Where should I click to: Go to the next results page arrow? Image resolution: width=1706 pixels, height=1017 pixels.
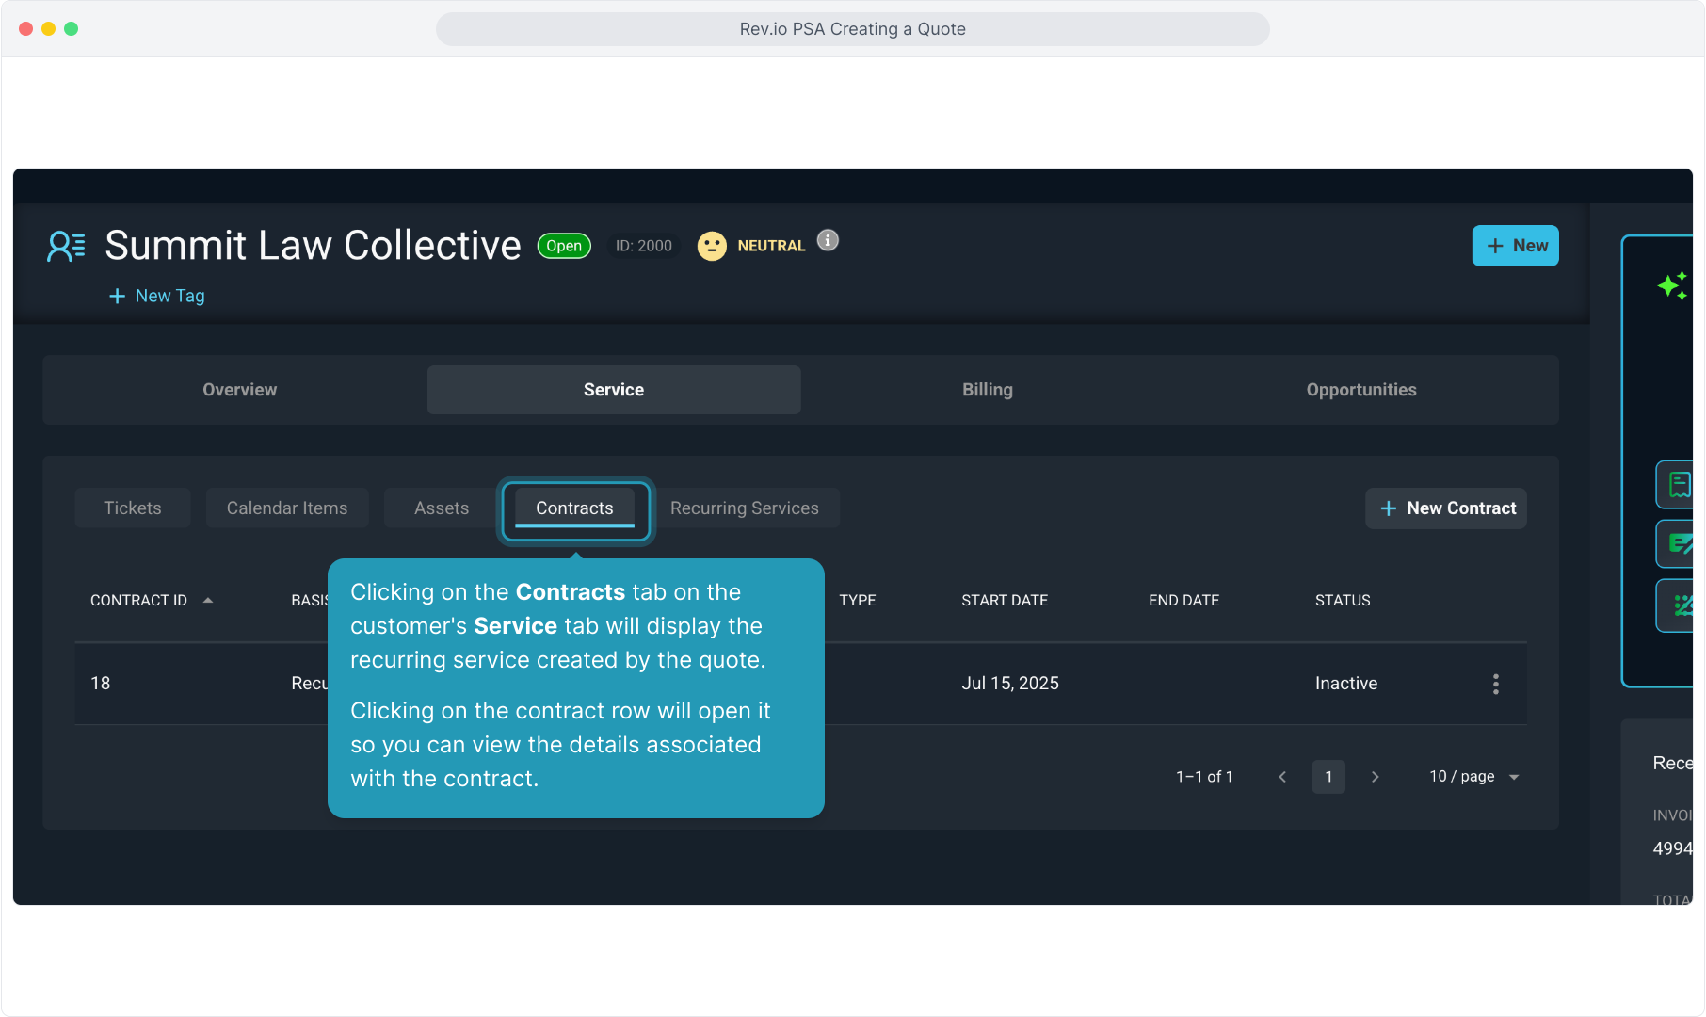(1375, 777)
